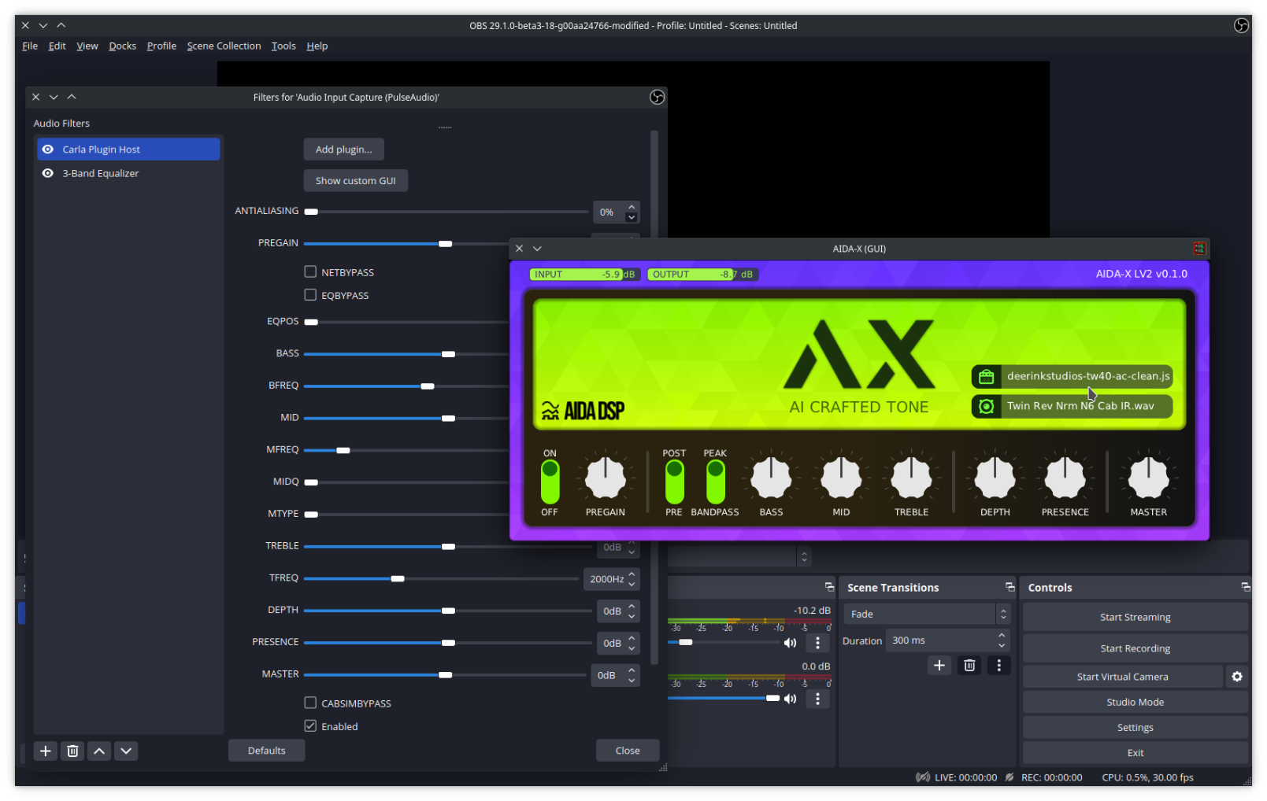Screen dimensions: 1267x801
Task: Open Virtual Camera settings gear
Action: click(x=1237, y=677)
